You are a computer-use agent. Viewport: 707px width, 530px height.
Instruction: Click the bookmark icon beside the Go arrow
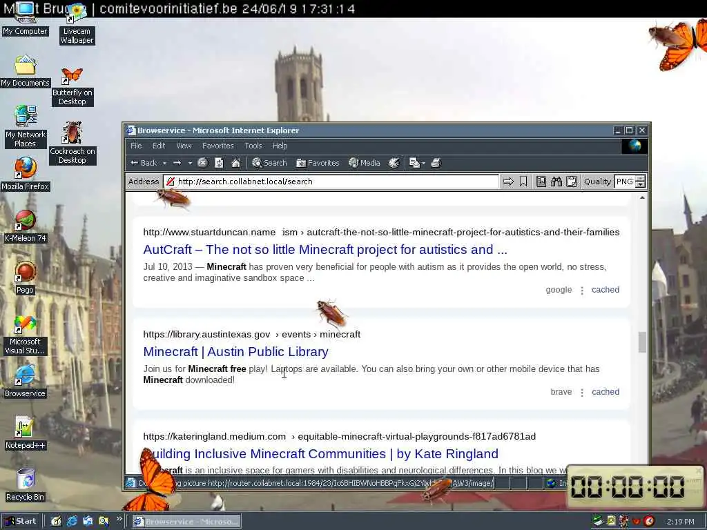523,181
